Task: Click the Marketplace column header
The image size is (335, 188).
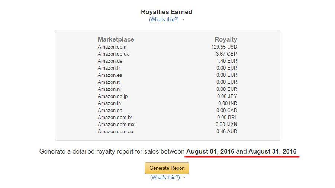Action: point(116,39)
